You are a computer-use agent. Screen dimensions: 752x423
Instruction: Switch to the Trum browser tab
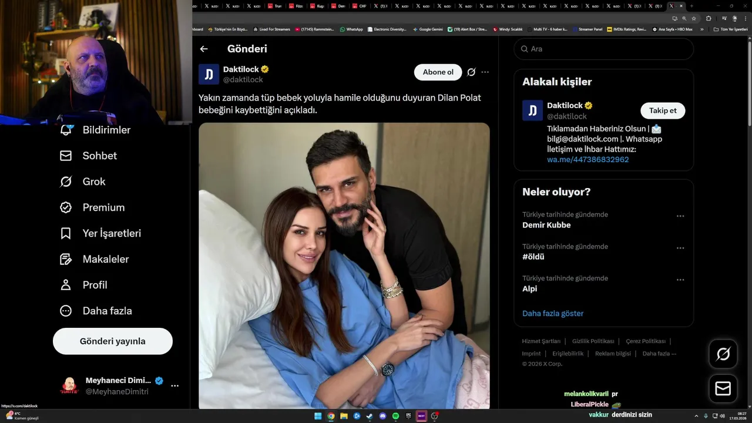[275, 6]
